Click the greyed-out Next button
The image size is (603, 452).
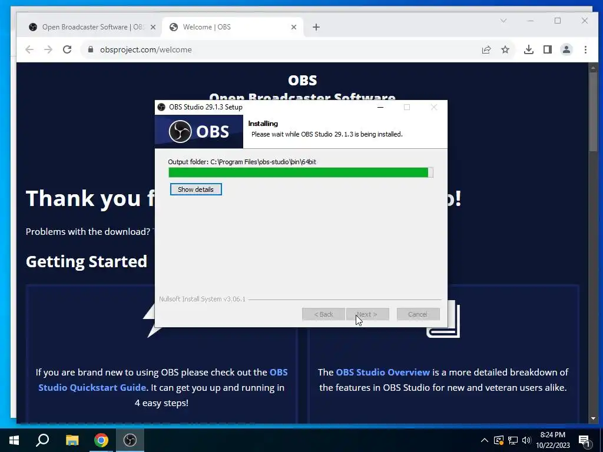click(x=367, y=314)
